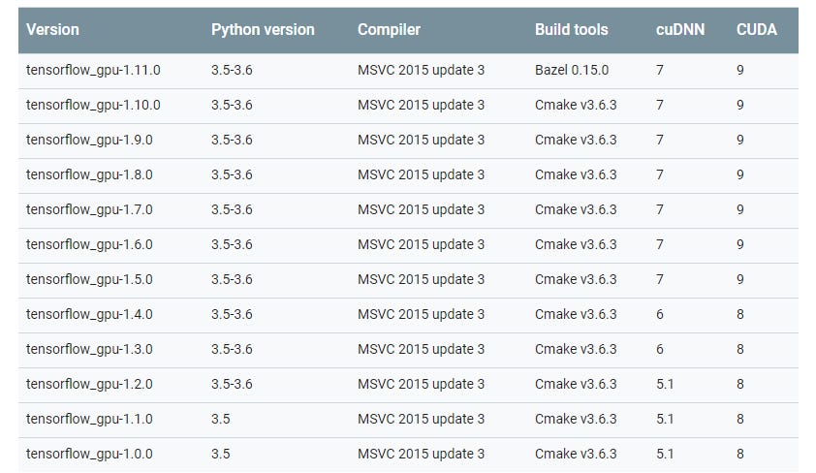Click the tensorflow_gpu-1.0.0 version cell
Image resolution: width=816 pixels, height=473 pixels.
click(x=89, y=454)
